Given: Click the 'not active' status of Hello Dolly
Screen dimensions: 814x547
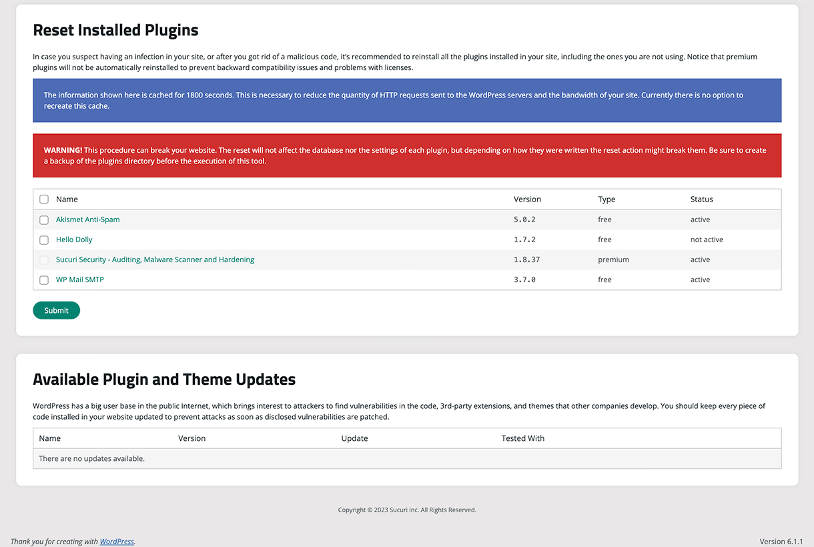Looking at the screenshot, I should coord(707,239).
